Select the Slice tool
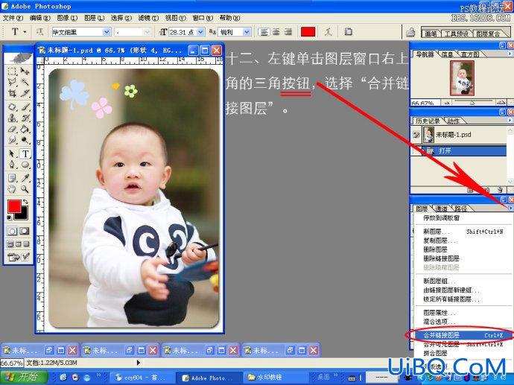Screen dimensions: 514x385 tap(25, 93)
